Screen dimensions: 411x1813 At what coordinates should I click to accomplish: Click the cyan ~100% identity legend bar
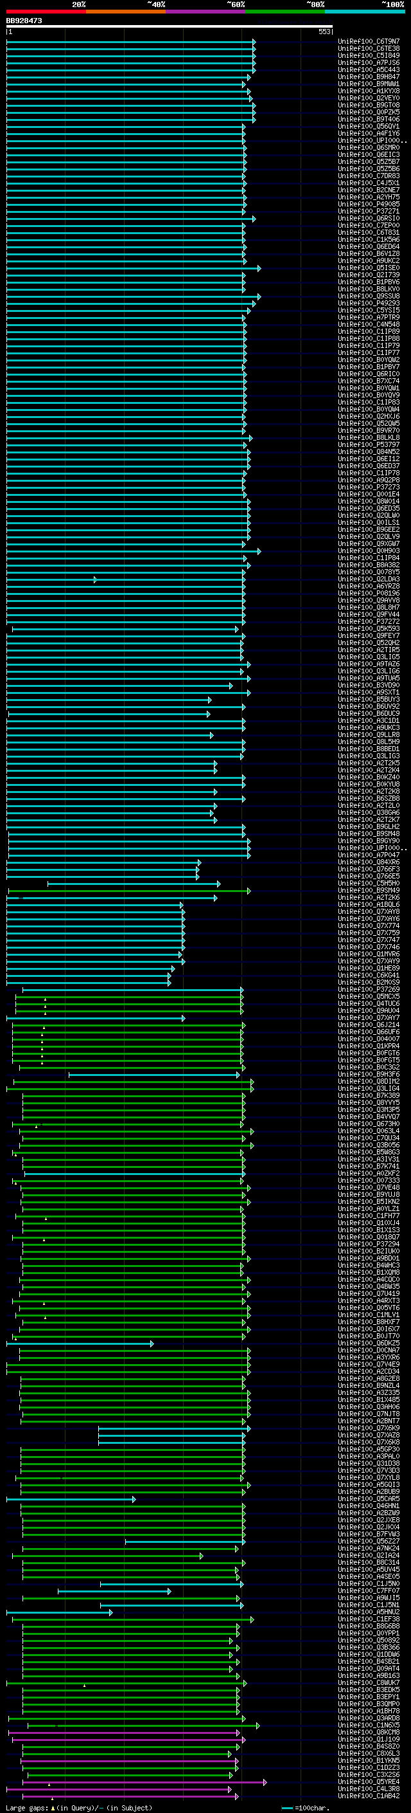[365, 12]
